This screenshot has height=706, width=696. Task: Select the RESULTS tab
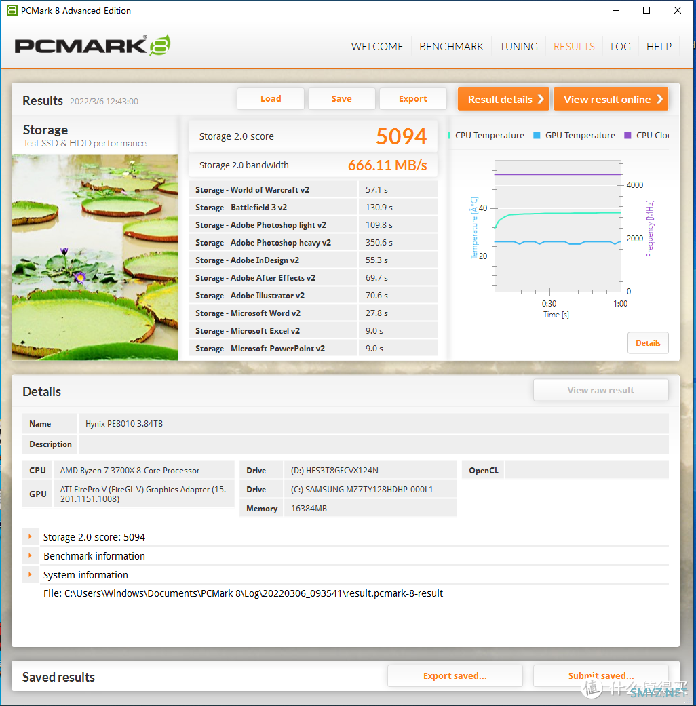pyautogui.click(x=574, y=46)
